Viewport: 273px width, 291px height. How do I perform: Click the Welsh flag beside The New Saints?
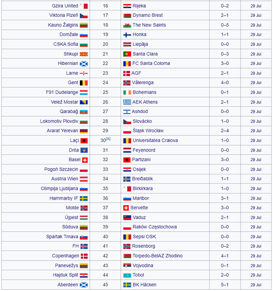(x=127, y=25)
